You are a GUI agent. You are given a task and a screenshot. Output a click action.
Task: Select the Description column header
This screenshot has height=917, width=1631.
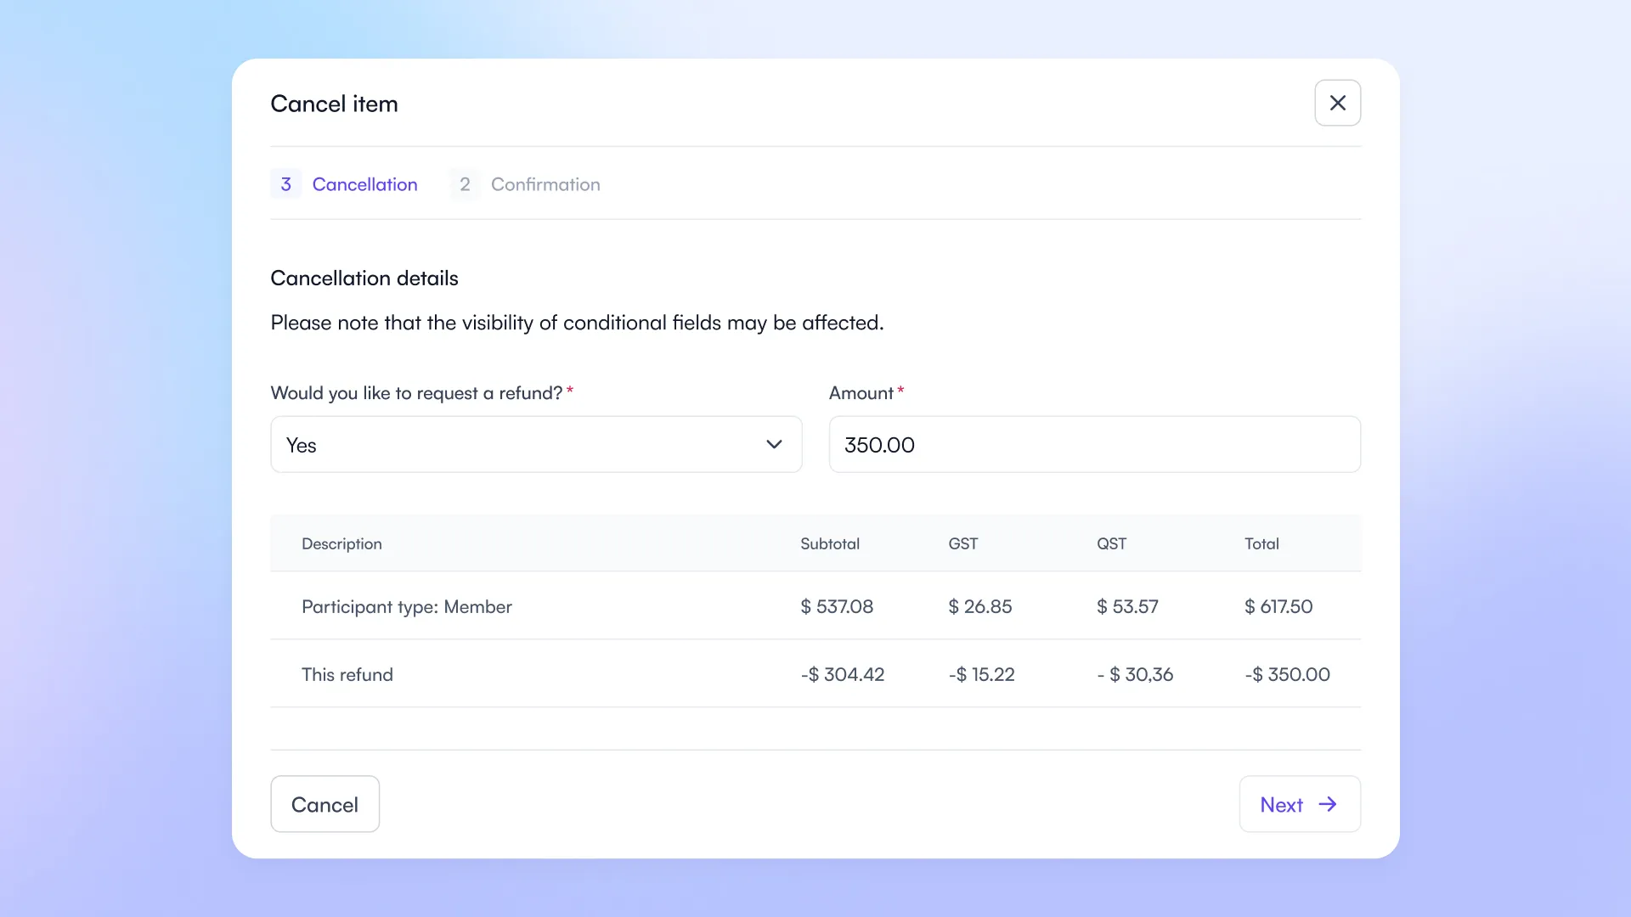tap(341, 543)
